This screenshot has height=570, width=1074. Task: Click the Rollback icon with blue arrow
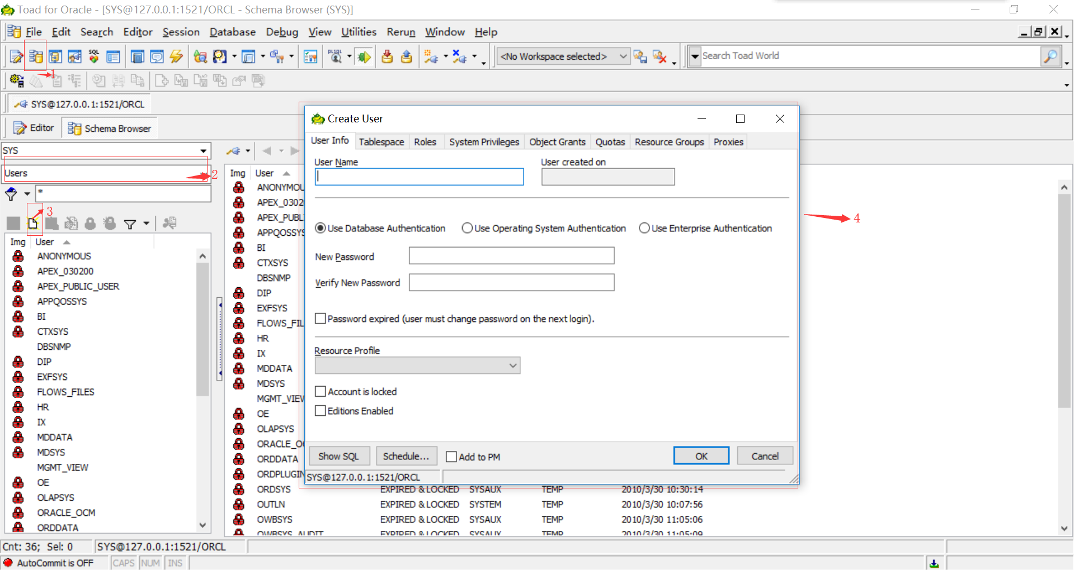click(407, 56)
